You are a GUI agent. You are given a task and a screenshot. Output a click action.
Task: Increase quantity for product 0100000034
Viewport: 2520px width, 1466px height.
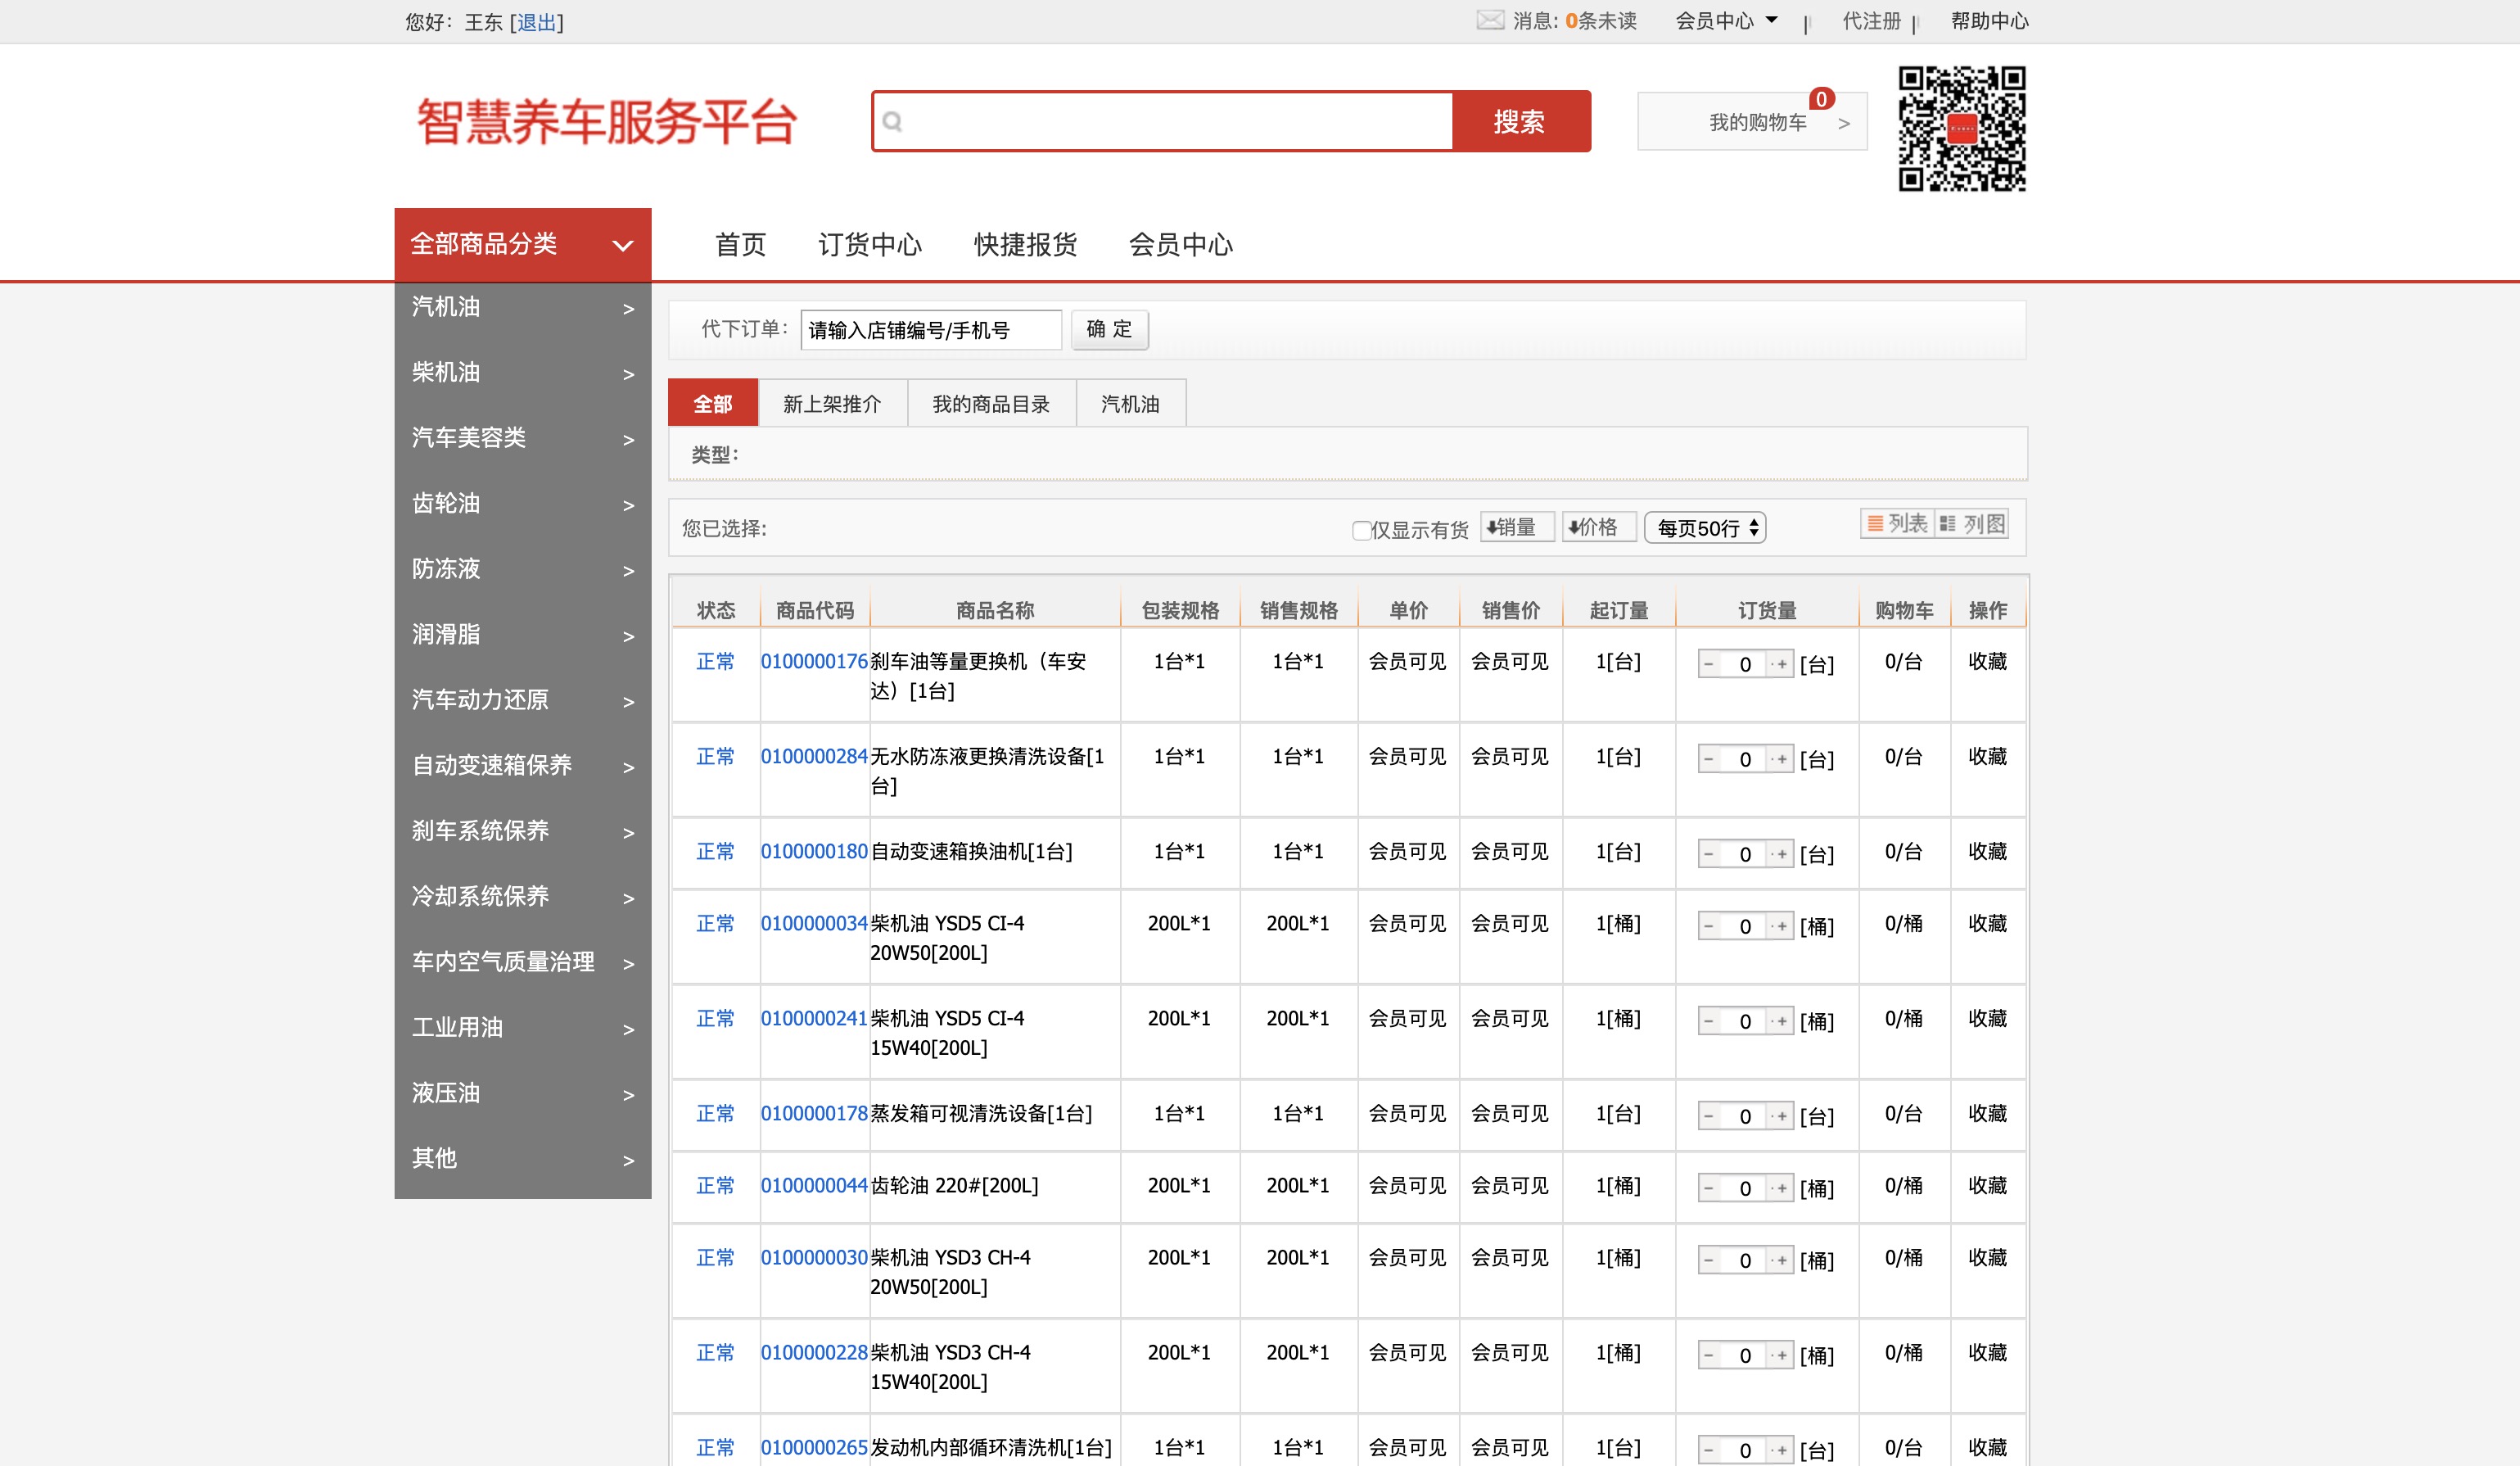(1781, 925)
